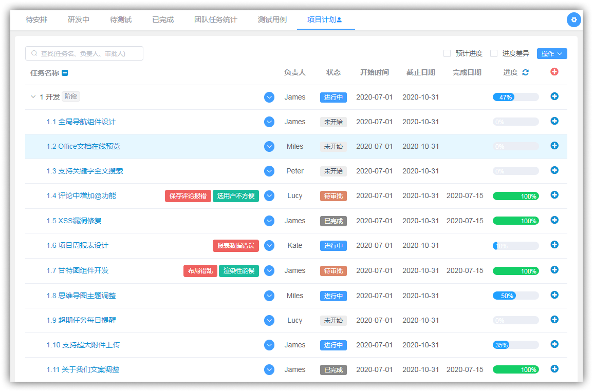593x392 pixels.
Task: Switch to the 测试用例 tab
Action: coord(272,19)
